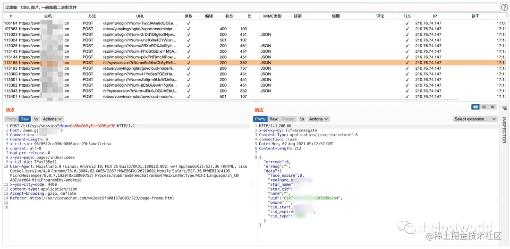Select history row 113025
510x249 pixels.
pos(255,46)
